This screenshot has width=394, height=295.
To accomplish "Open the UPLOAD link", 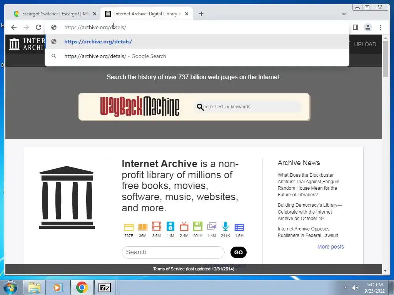I will [x=365, y=44].
